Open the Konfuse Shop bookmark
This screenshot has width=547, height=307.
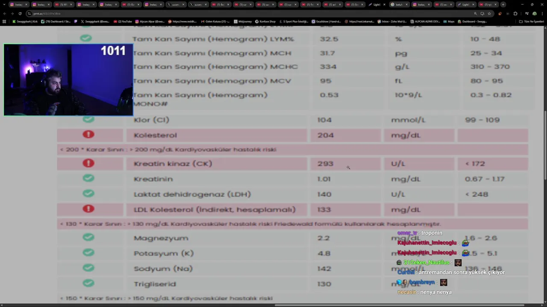265,21
